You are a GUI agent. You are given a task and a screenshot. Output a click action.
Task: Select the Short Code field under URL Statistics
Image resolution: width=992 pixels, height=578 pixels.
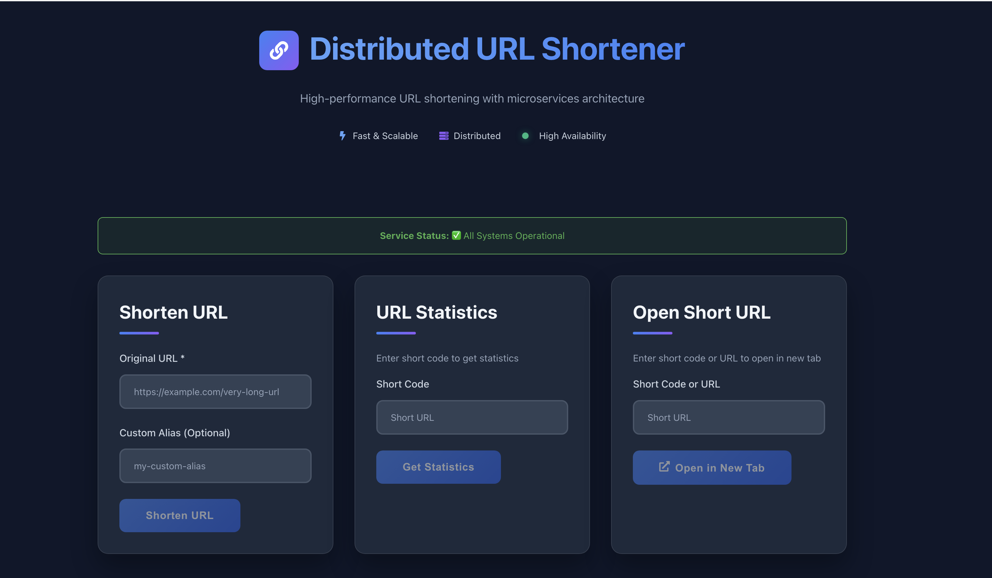(x=472, y=417)
